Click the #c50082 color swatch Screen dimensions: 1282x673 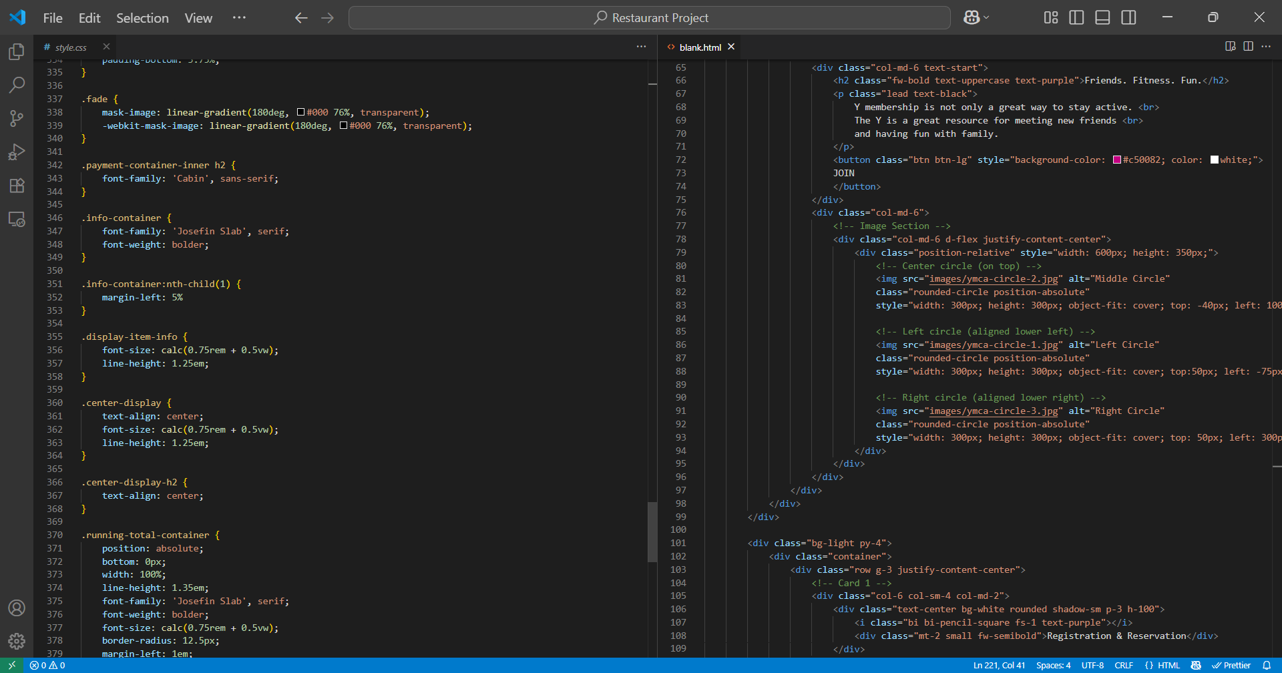coord(1117,160)
